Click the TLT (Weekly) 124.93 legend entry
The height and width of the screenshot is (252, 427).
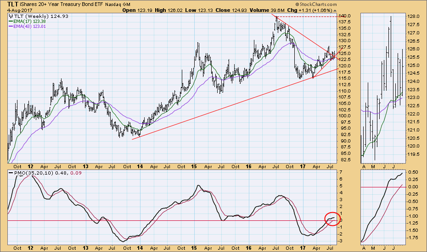41,16
